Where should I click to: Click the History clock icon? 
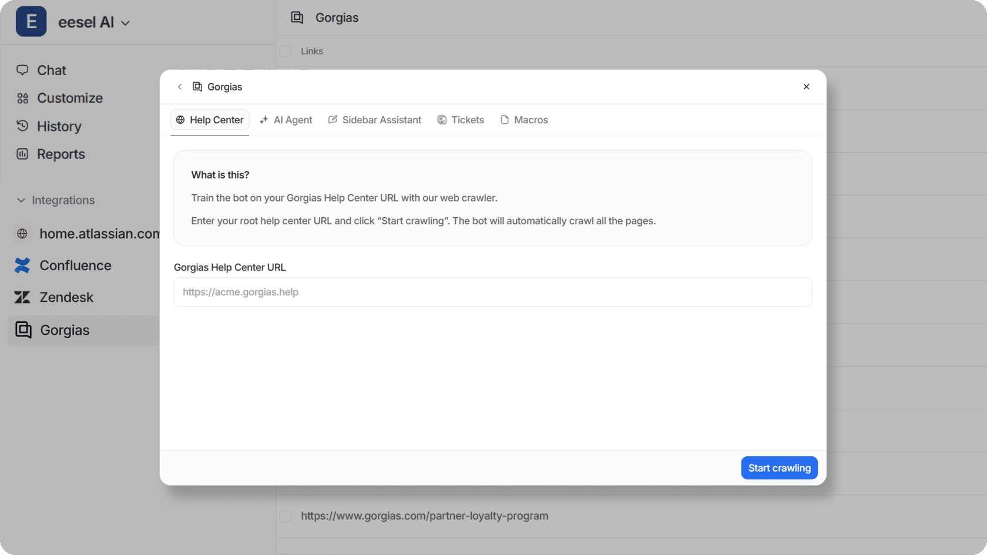click(x=22, y=126)
